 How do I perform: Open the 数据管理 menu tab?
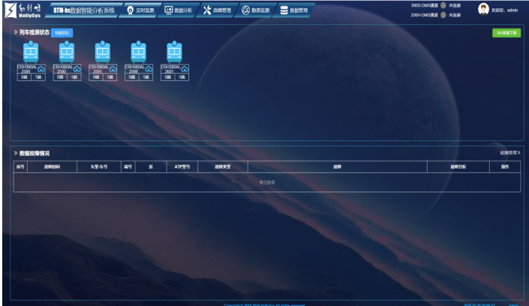[293, 10]
